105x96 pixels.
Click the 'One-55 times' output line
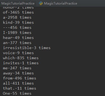point(17,93)
